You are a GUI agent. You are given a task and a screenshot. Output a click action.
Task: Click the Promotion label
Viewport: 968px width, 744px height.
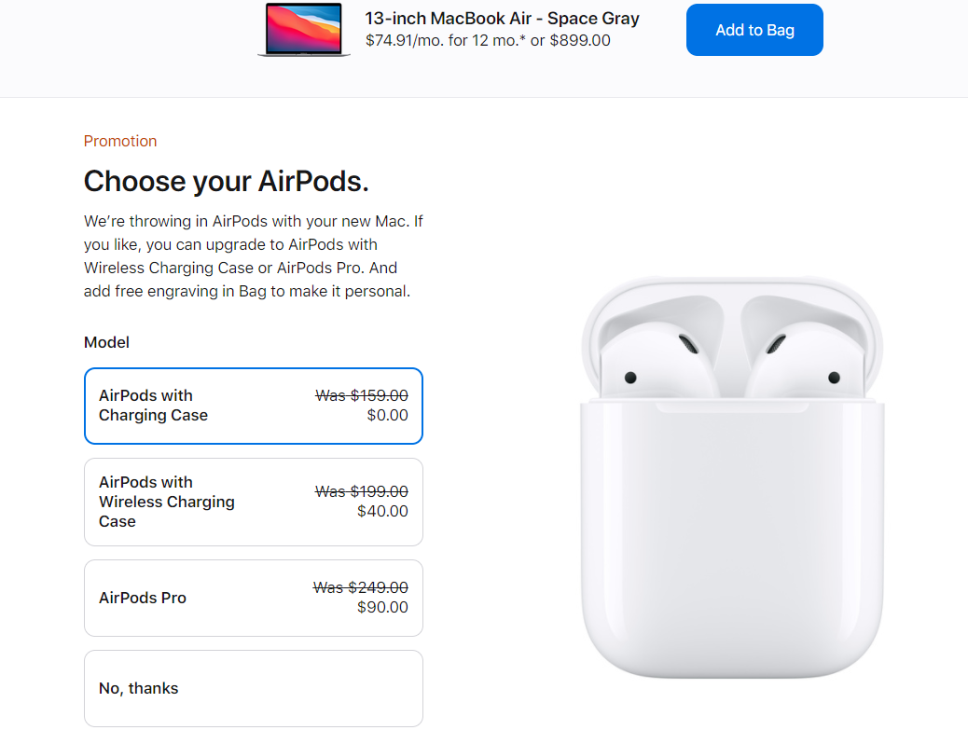(120, 141)
